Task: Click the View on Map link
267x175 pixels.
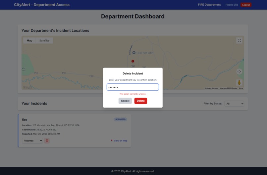Action: click(120, 141)
